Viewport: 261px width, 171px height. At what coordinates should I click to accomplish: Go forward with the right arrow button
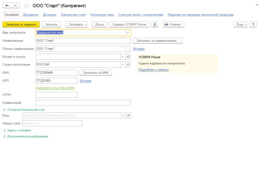[x=15, y=6]
